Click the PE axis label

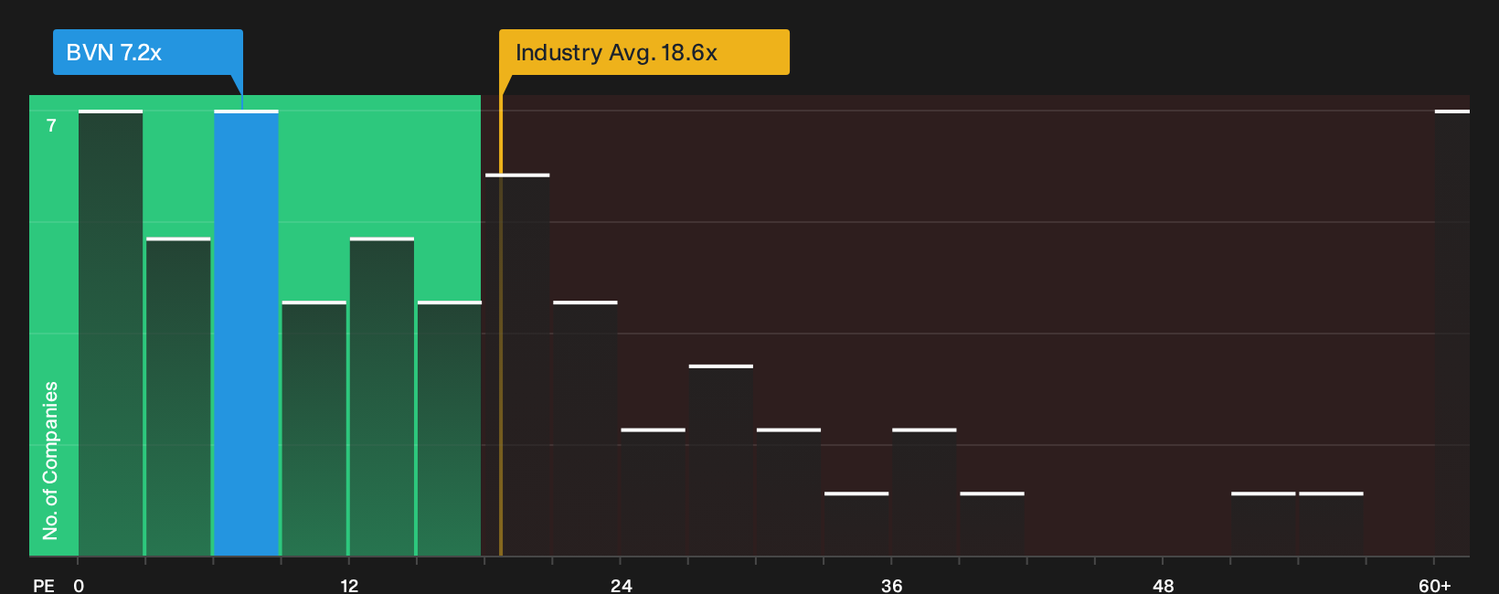pos(43,585)
